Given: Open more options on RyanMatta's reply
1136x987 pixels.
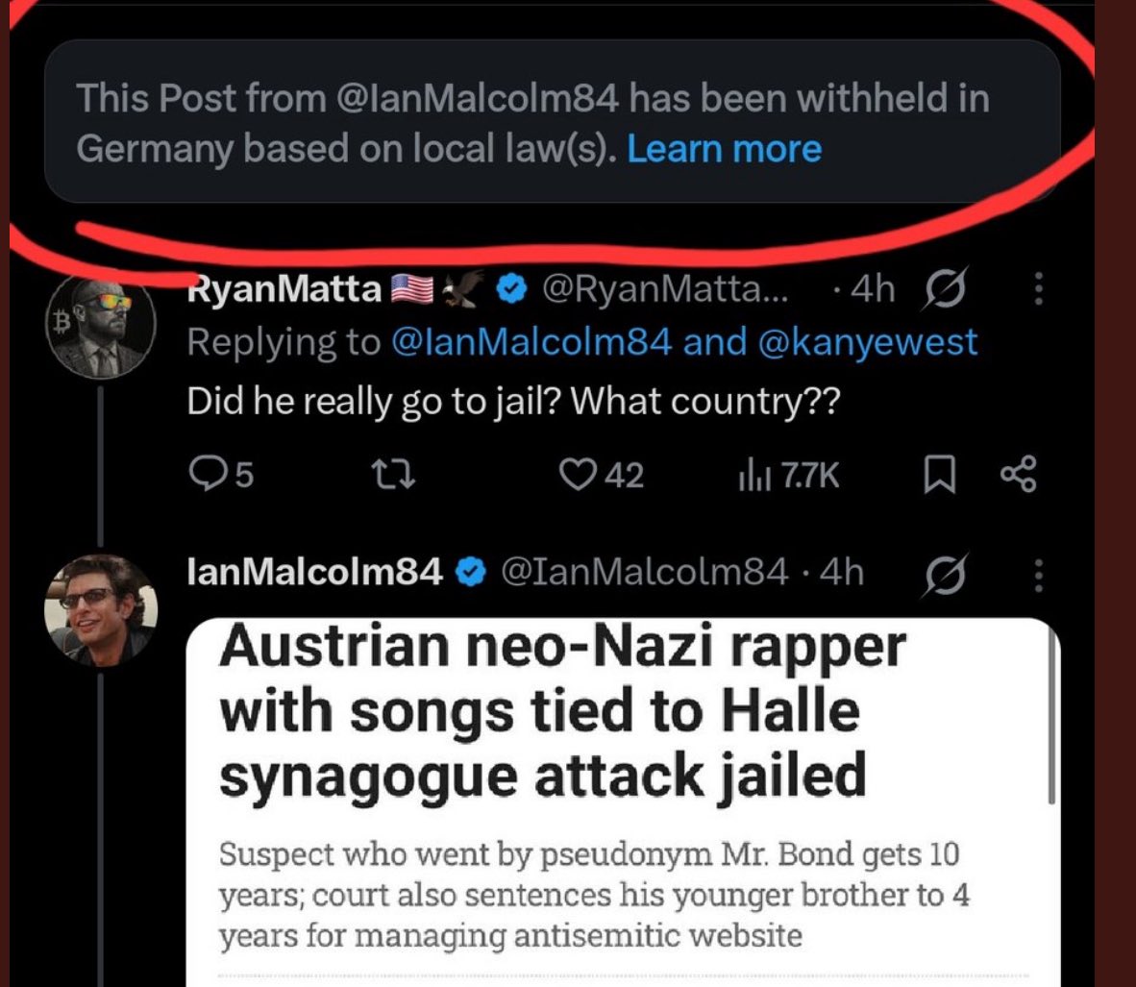Looking at the screenshot, I should 1037,288.
